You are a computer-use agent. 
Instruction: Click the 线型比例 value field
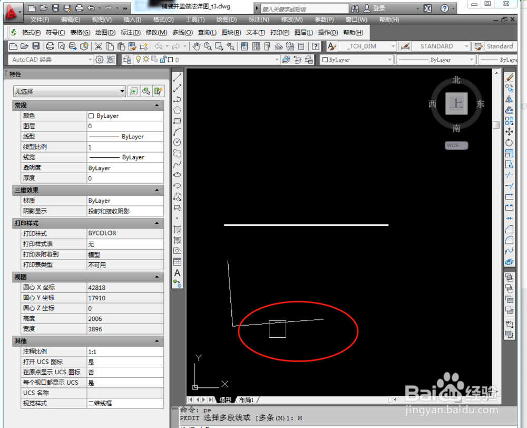coord(125,147)
